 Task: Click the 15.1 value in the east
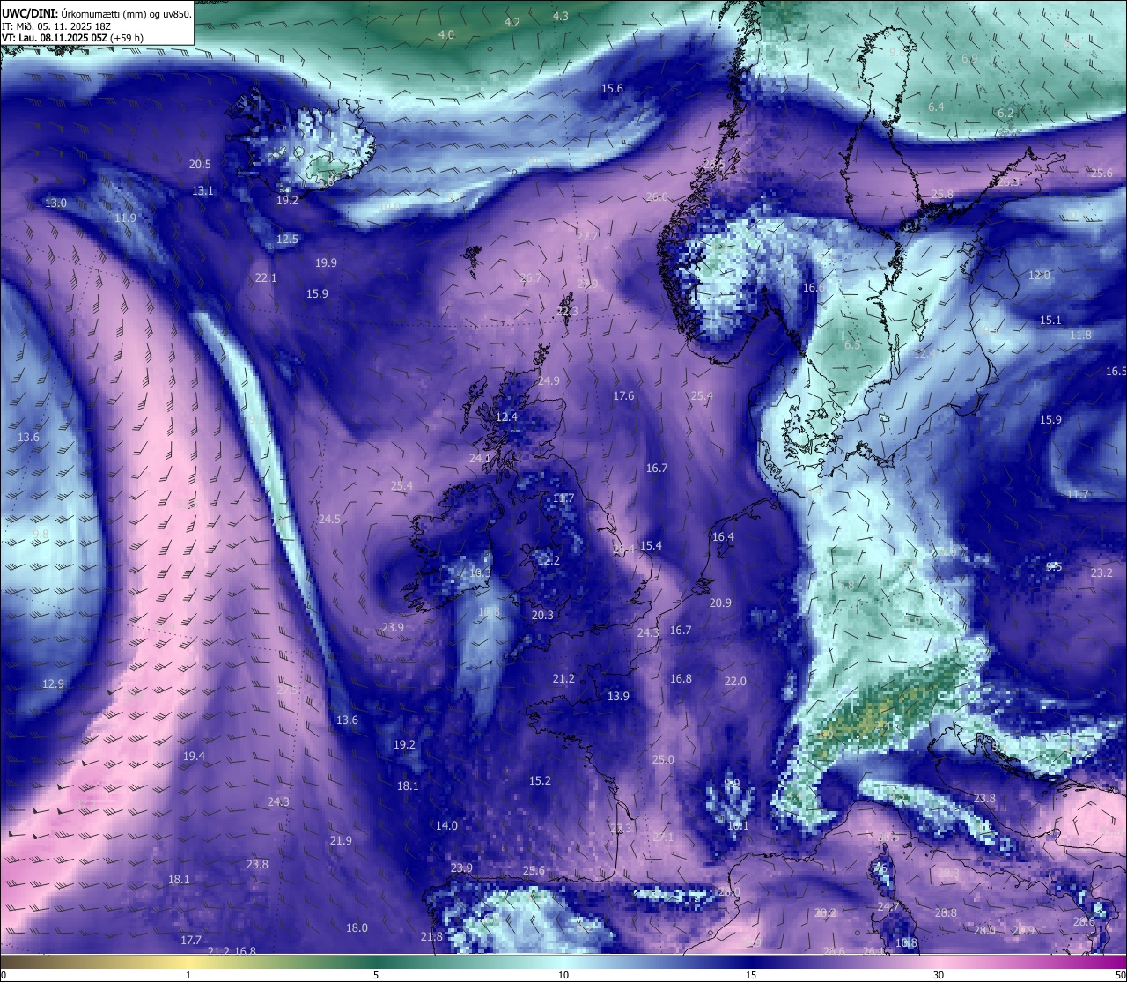(x=1050, y=321)
